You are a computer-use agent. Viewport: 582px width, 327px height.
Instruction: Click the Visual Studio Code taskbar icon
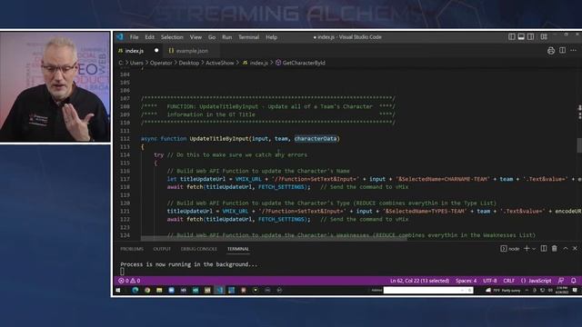click(x=219, y=291)
